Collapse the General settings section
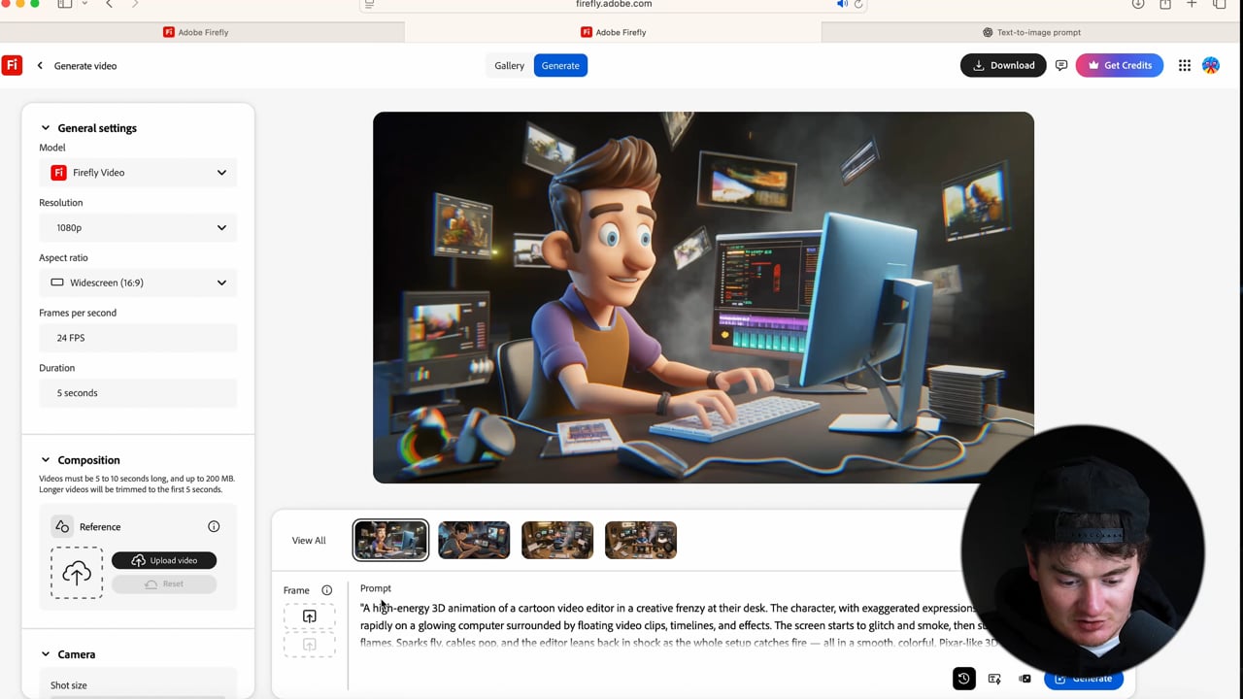This screenshot has height=699, width=1243. point(45,128)
